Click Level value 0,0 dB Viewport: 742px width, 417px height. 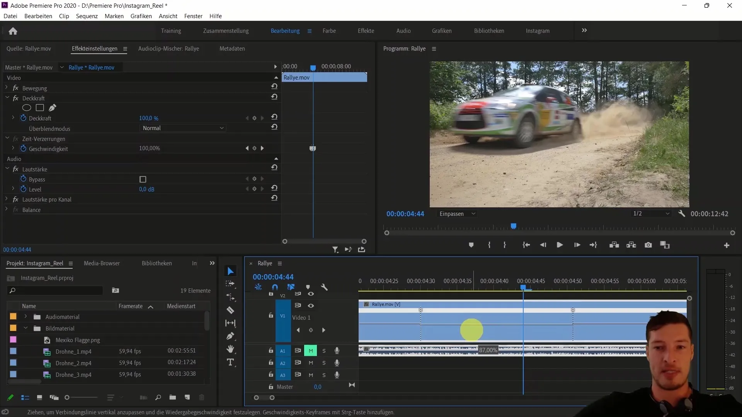[x=146, y=190]
